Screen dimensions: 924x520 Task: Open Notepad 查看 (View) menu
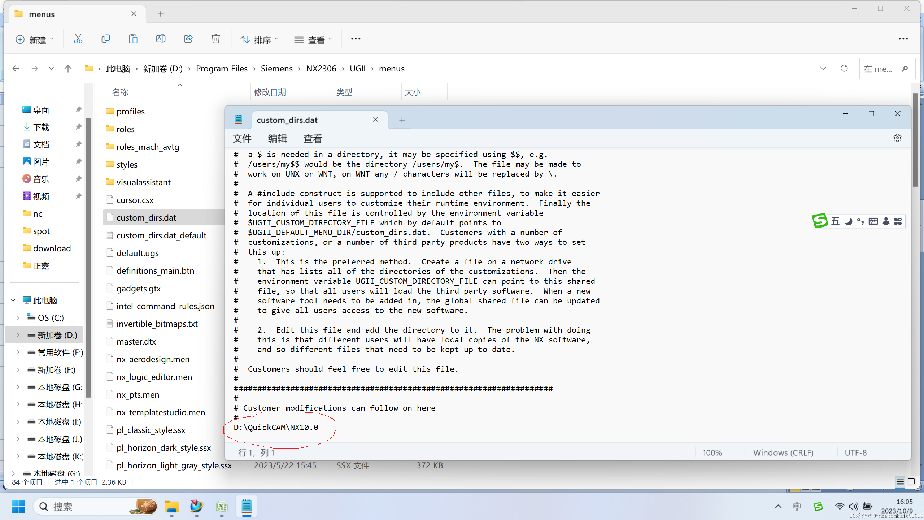tap(313, 138)
